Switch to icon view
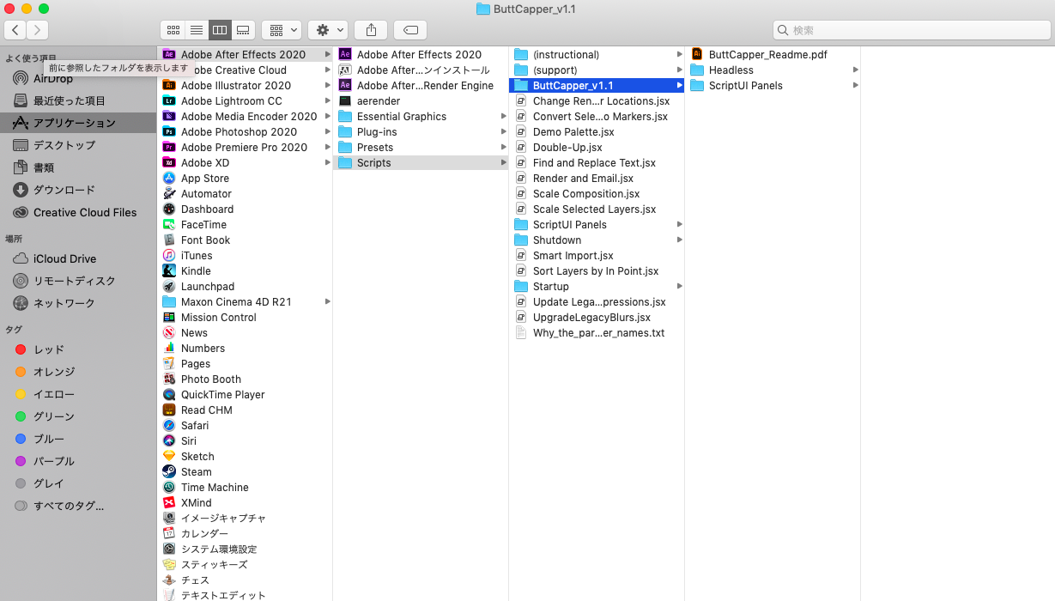The image size is (1055, 601). pyautogui.click(x=173, y=30)
